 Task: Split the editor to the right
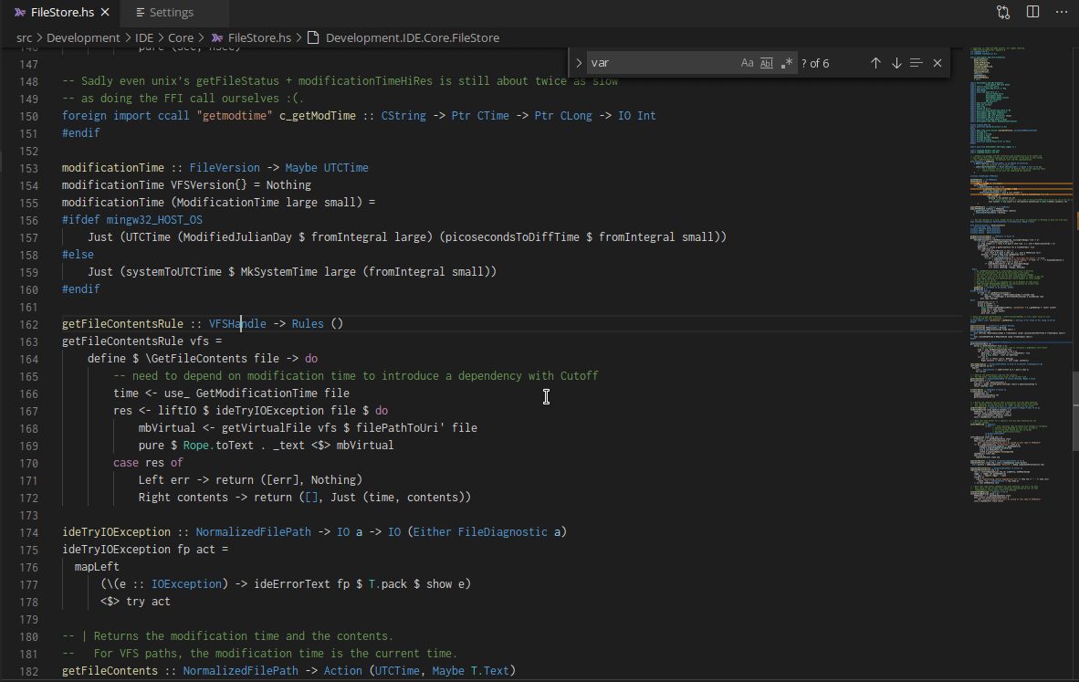(1032, 12)
